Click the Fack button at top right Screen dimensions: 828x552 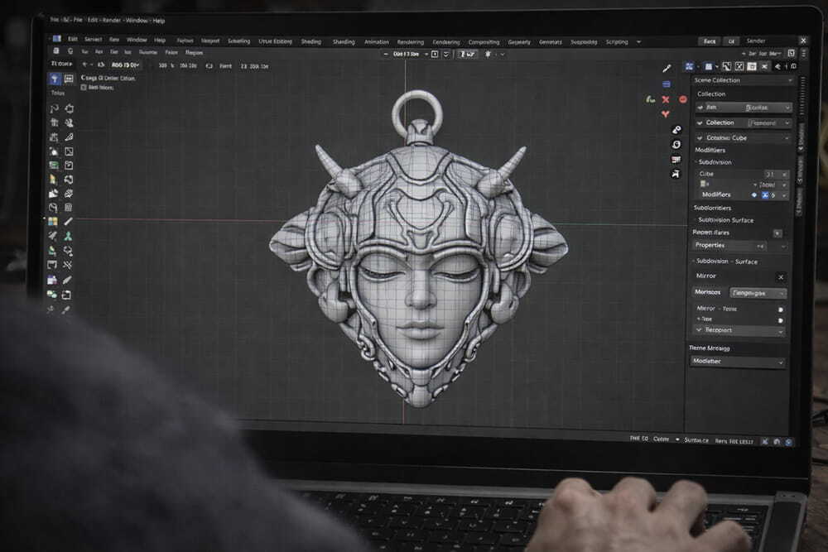tap(710, 41)
